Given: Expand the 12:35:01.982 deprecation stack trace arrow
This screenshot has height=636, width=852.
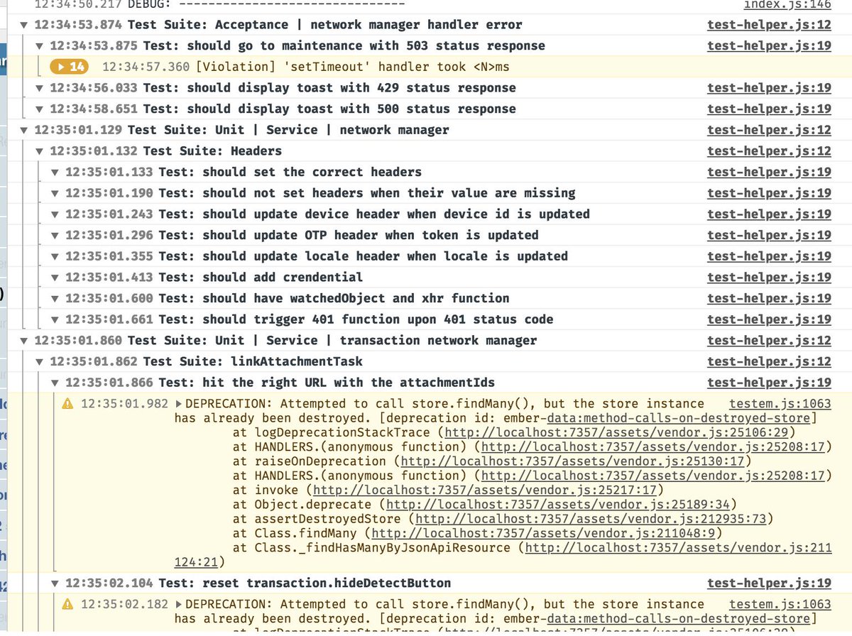Looking at the screenshot, I should (178, 405).
